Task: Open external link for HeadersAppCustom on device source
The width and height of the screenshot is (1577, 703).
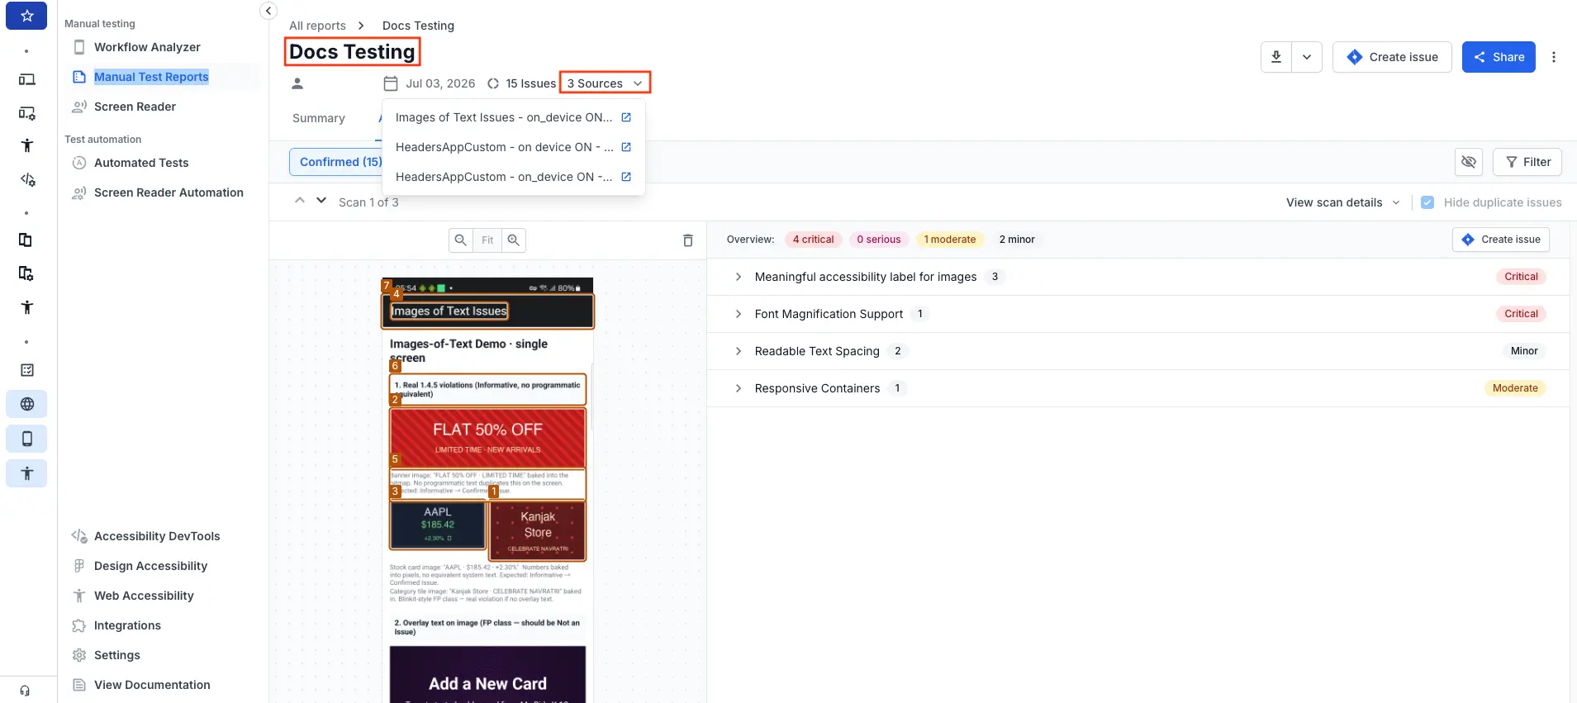Action: point(626,147)
